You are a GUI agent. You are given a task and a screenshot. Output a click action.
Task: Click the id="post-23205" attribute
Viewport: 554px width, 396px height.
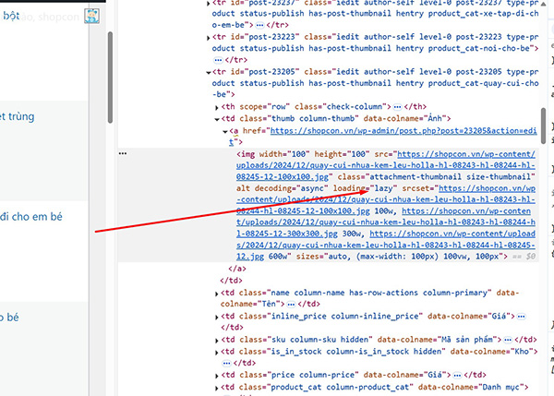[265, 72]
